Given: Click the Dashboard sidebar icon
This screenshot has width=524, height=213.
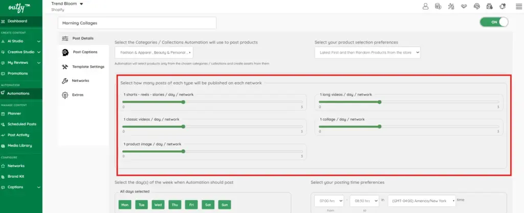Looking at the screenshot, I should click(4, 21).
